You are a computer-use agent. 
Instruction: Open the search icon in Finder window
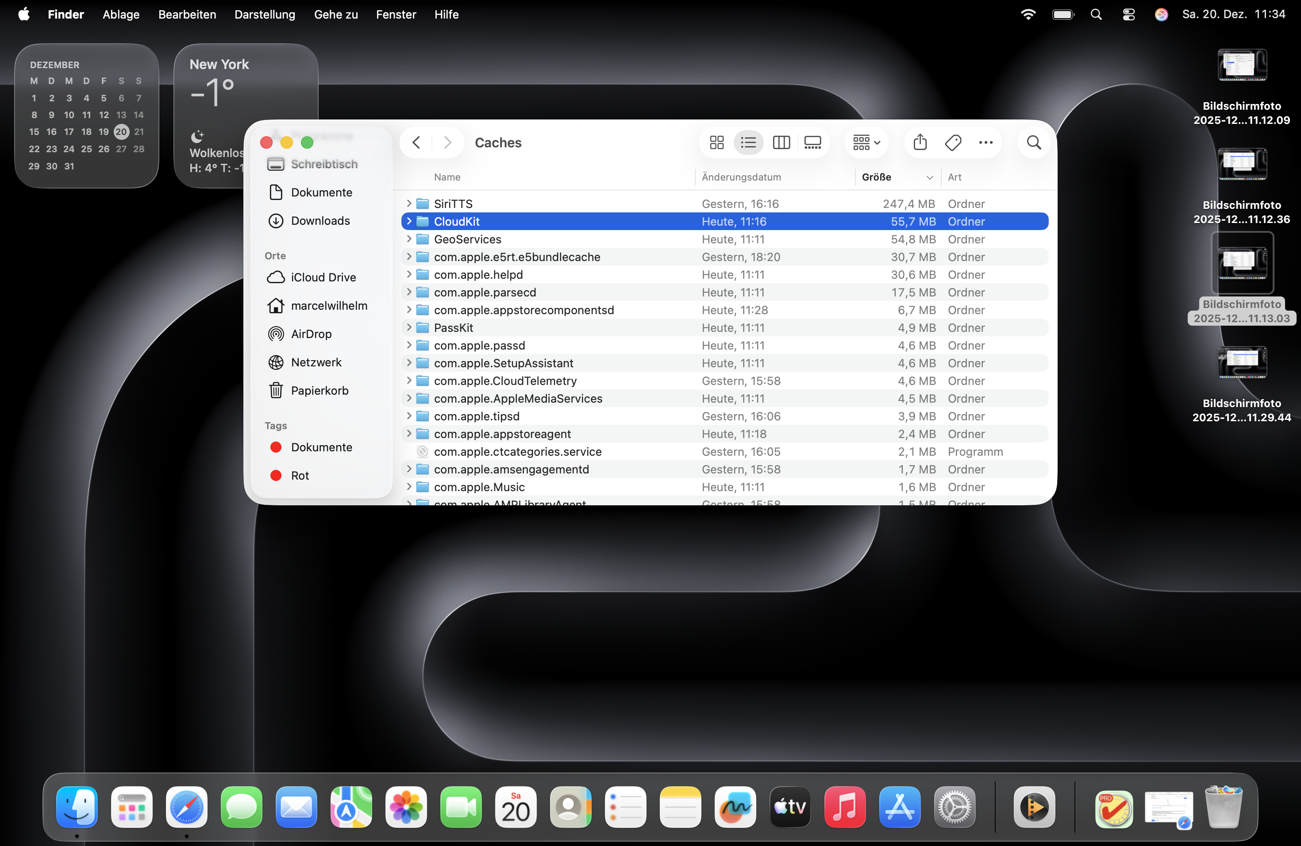tap(1033, 142)
